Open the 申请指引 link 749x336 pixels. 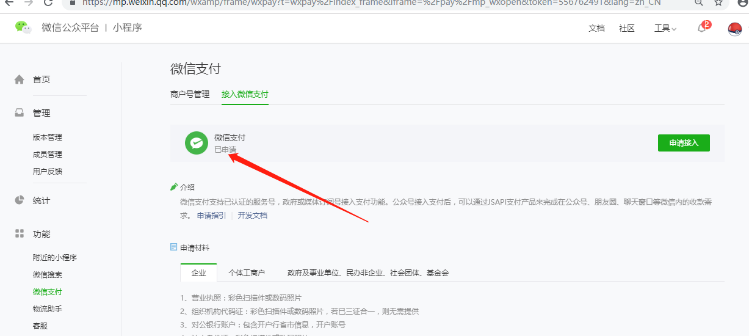tap(211, 216)
